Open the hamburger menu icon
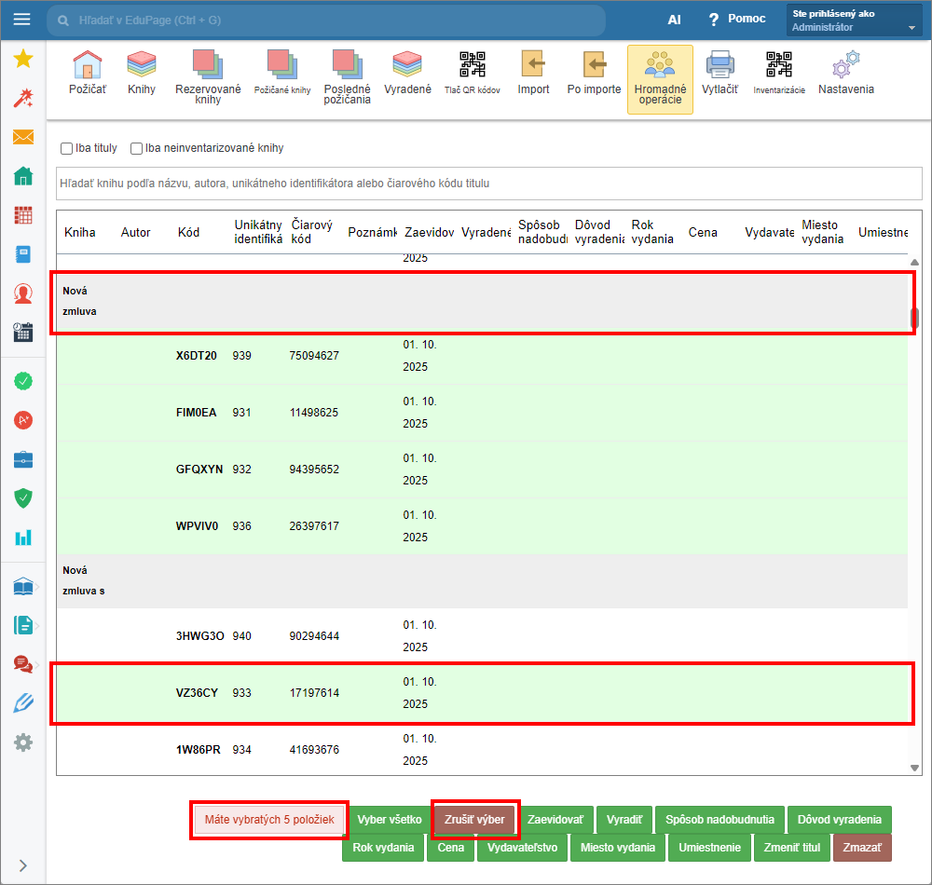This screenshot has height=885, width=932. click(x=22, y=20)
